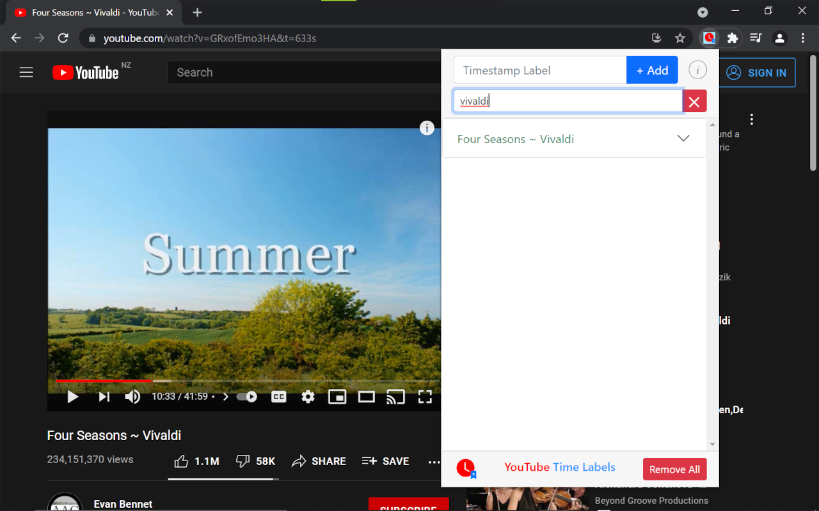Viewport: 819px width, 511px height.
Task: Focus the vivaldi filter input
Action: click(568, 102)
